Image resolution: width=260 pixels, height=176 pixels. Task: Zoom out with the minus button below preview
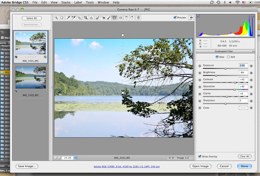[56, 158]
